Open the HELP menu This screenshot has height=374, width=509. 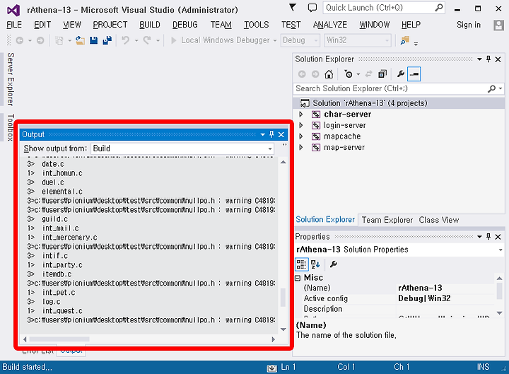(x=411, y=25)
